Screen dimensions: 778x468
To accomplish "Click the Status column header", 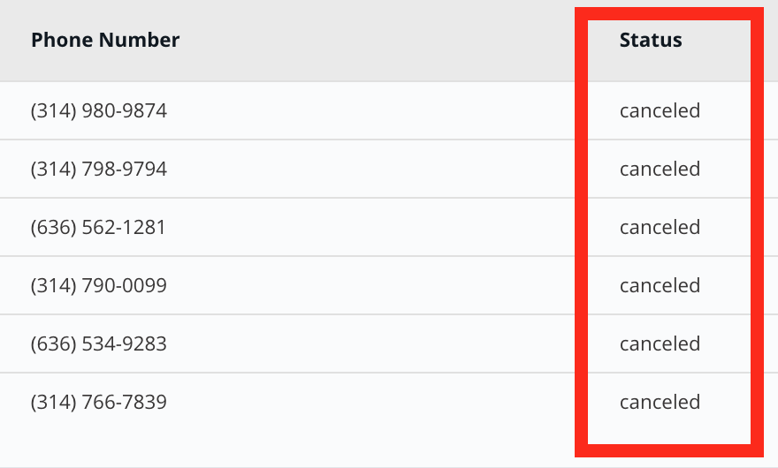I will pyautogui.click(x=651, y=40).
